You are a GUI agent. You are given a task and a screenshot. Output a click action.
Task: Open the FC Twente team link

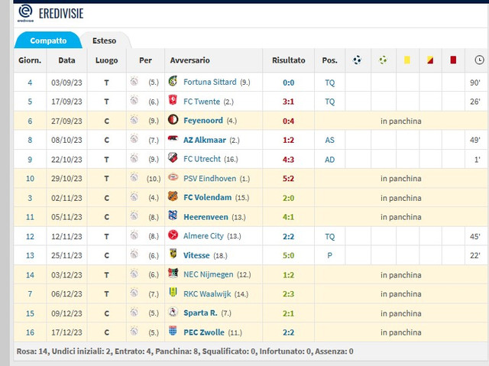pyautogui.click(x=202, y=102)
